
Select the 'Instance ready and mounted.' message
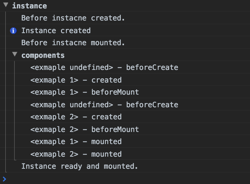point(79,166)
